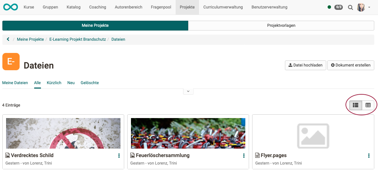Click Dokument erstellen button

[x=351, y=65]
